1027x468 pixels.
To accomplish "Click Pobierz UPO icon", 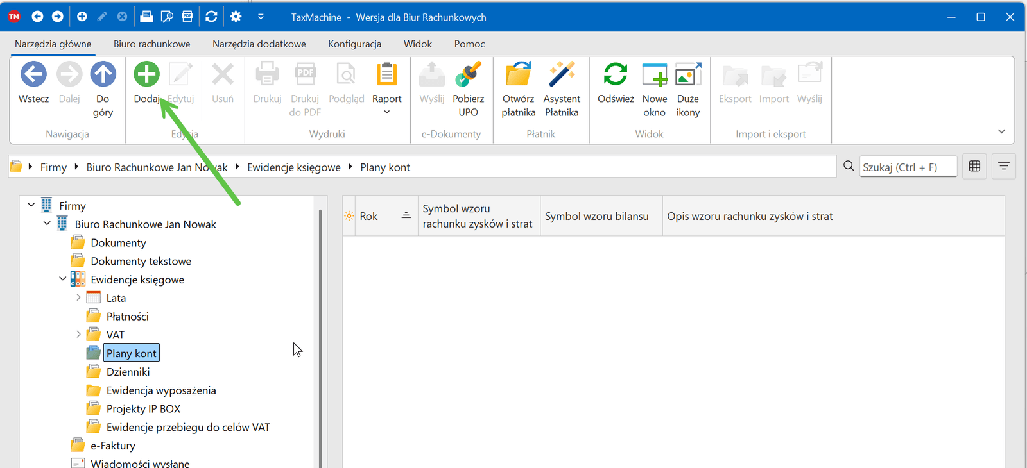I will (468, 76).
